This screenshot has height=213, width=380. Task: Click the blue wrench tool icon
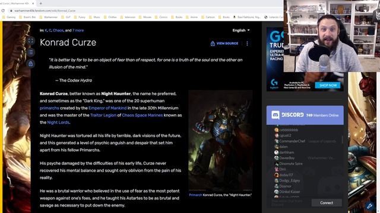(x=369, y=205)
